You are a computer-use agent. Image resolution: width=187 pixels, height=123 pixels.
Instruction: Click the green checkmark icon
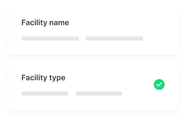tap(159, 84)
